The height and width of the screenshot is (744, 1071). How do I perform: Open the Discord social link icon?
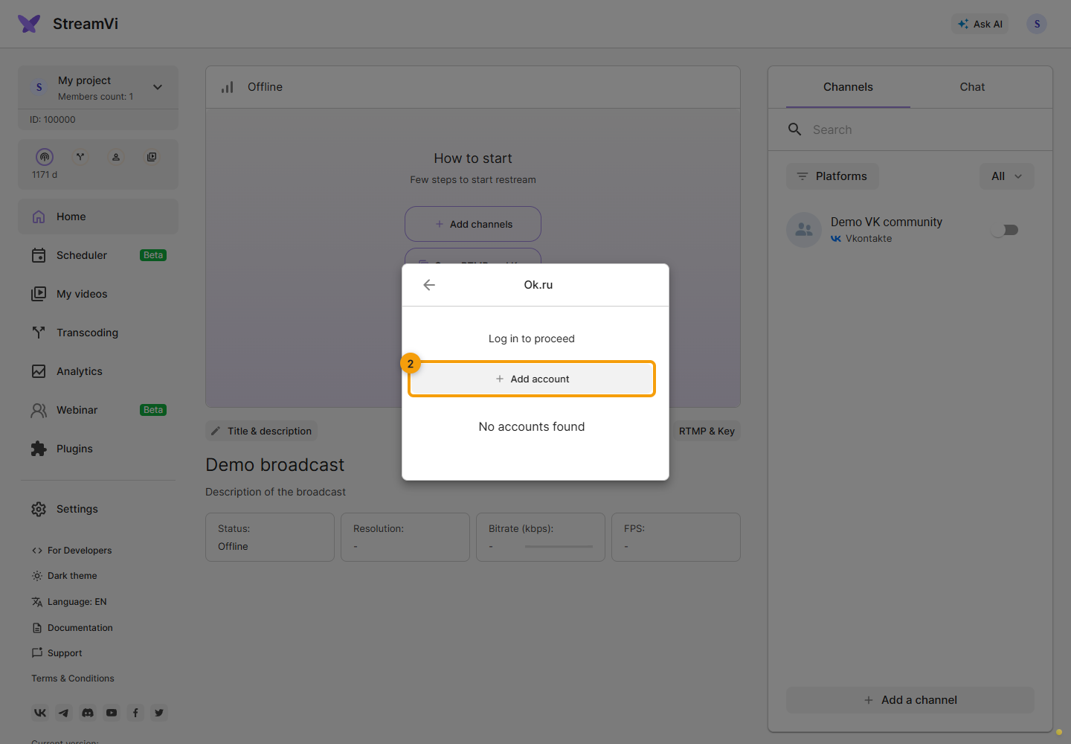88,713
